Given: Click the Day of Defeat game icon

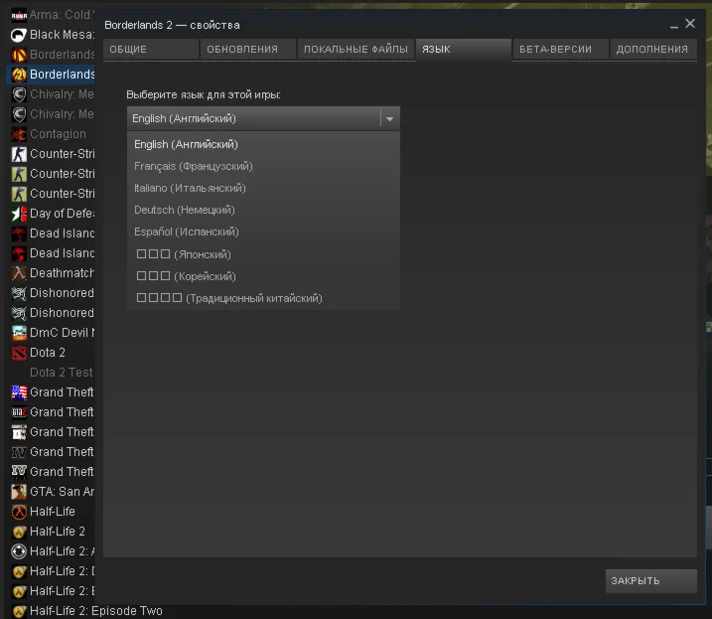Looking at the screenshot, I should pyautogui.click(x=19, y=214).
